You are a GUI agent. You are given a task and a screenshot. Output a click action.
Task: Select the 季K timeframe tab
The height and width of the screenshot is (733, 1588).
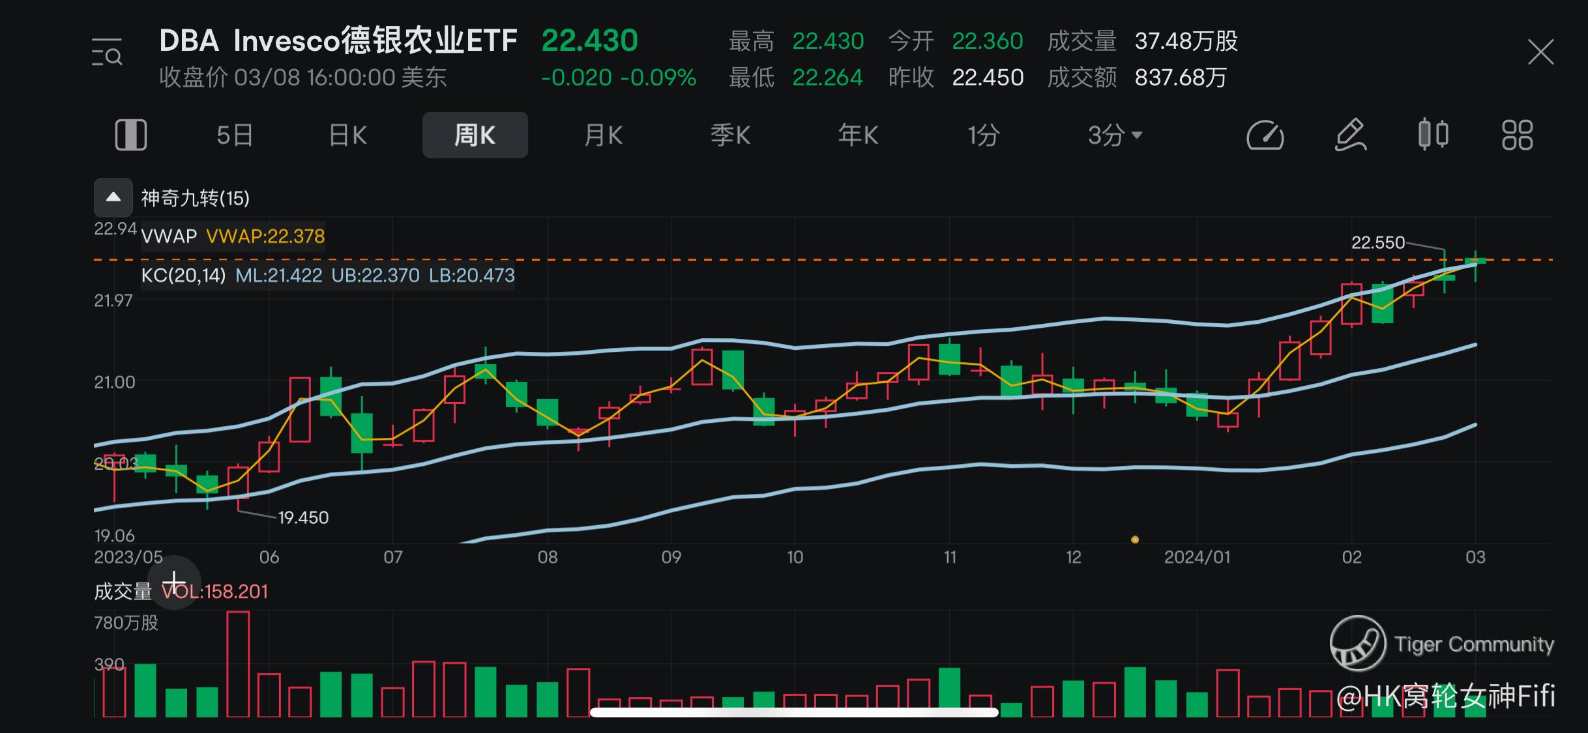click(x=730, y=136)
